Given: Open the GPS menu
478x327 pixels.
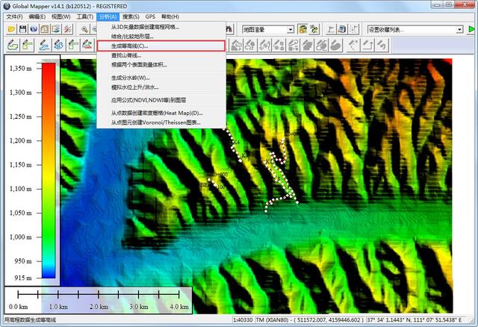Looking at the screenshot, I should pyautogui.click(x=150, y=16).
